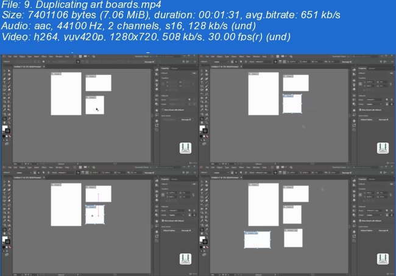Pick Symbol Sprayer tool in bottom-right frame

coord(202,225)
